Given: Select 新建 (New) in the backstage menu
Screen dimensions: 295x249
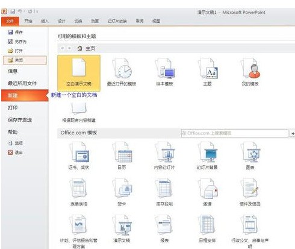Looking at the screenshot, I should pos(25,95).
